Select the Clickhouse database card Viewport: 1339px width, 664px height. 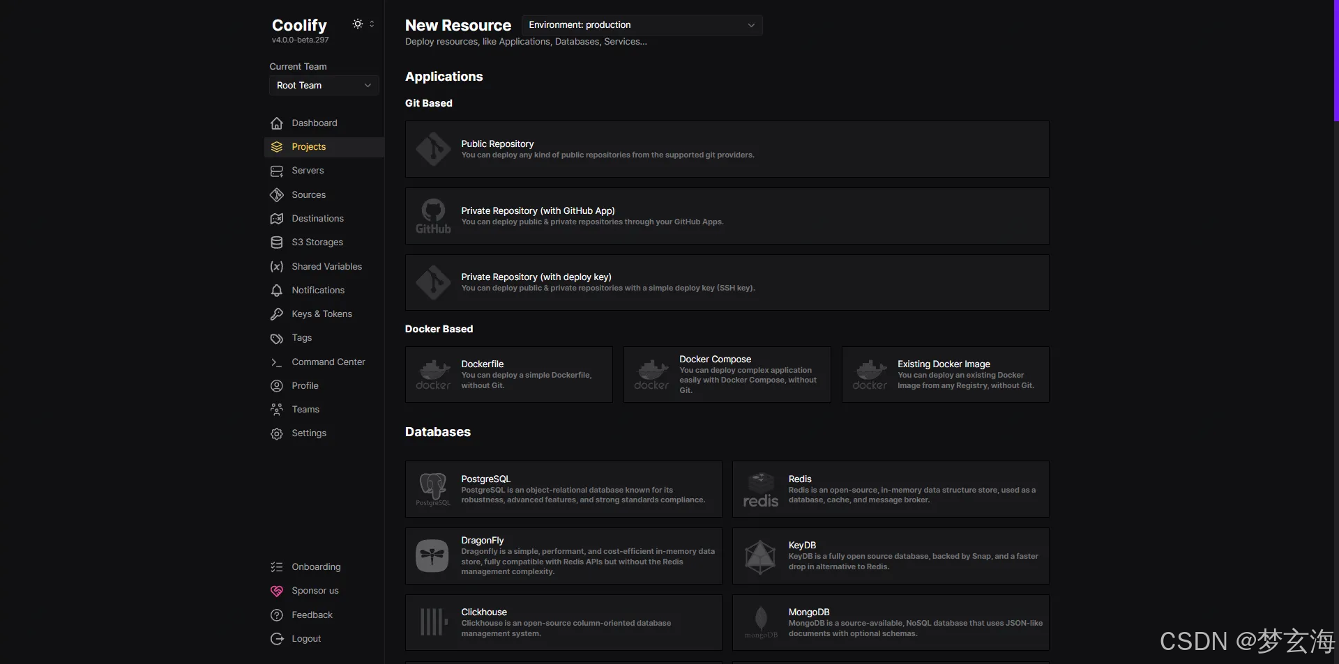(x=563, y=622)
